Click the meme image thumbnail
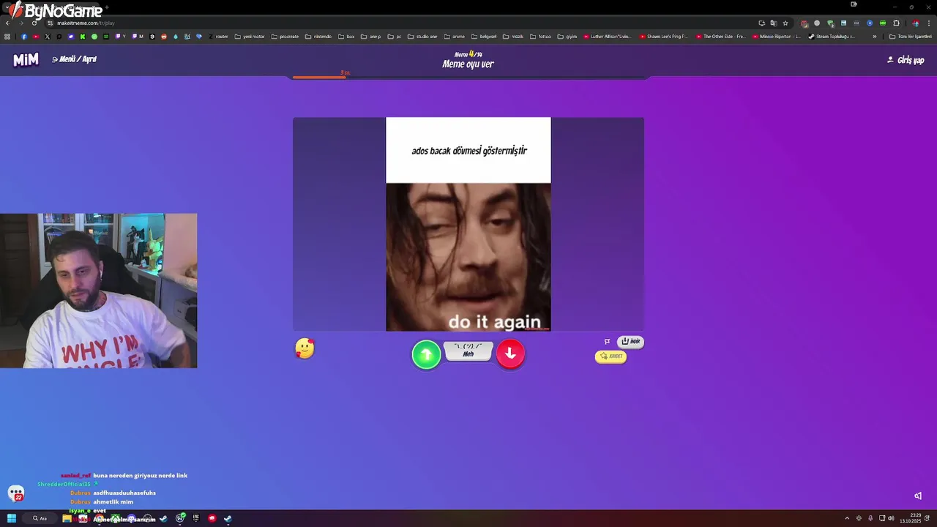This screenshot has height=527, width=937. pos(468,224)
